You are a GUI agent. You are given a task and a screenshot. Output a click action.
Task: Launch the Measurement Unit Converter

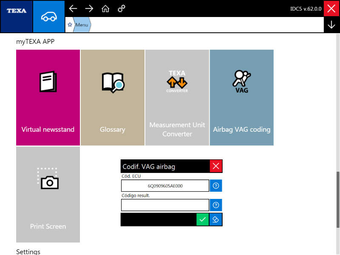coord(177,97)
